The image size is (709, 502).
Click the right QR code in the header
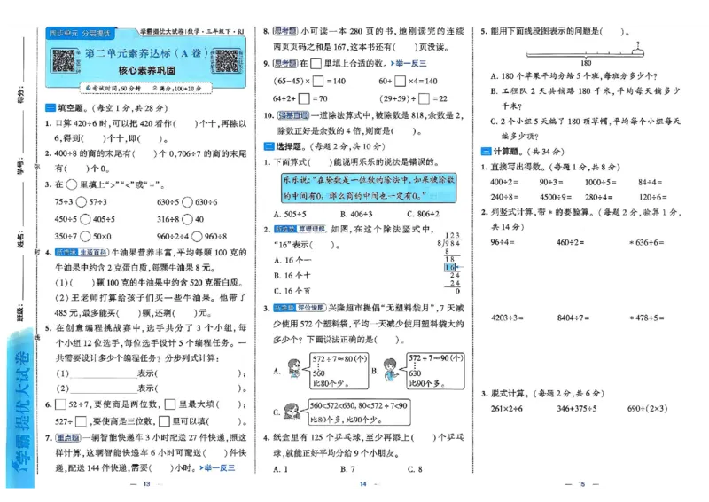point(226,61)
